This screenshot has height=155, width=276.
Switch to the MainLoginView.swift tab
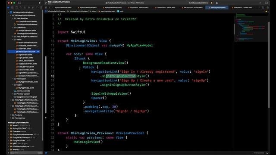(217, 8)
